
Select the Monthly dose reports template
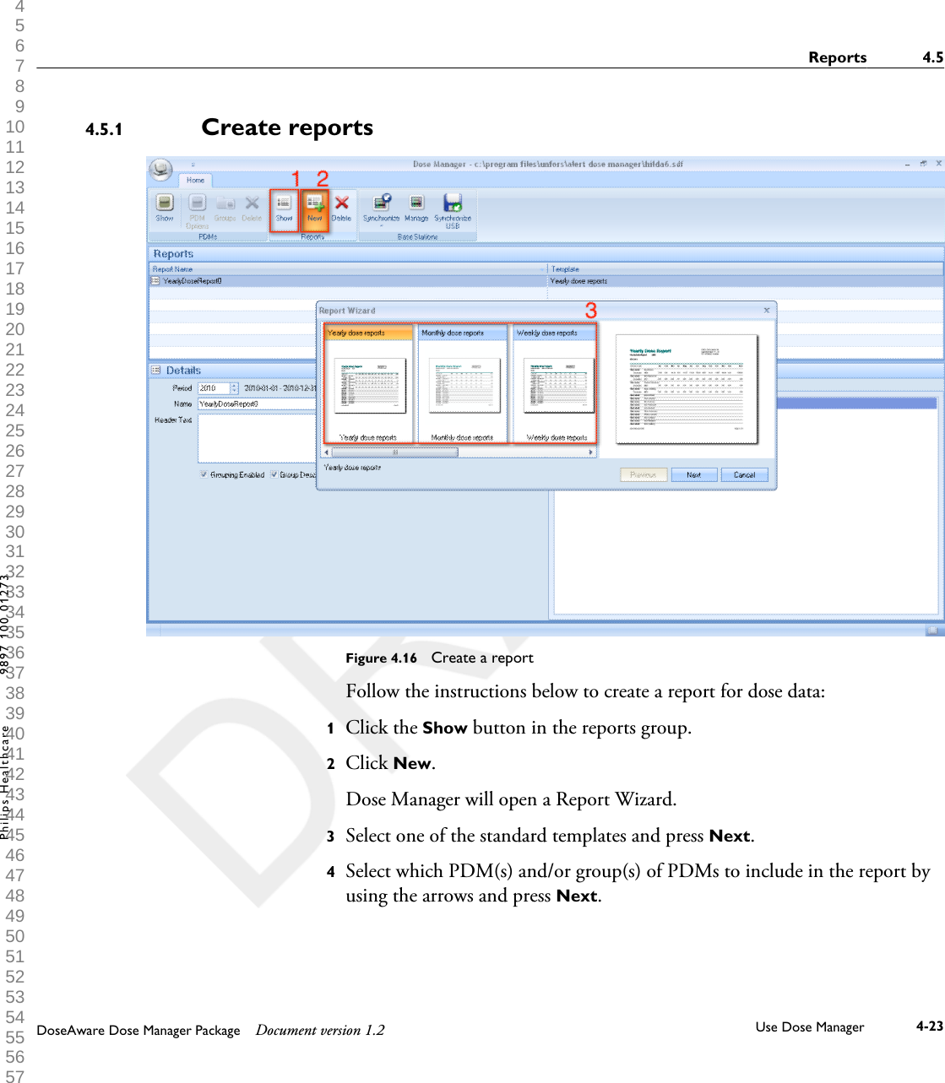[463, 384]
